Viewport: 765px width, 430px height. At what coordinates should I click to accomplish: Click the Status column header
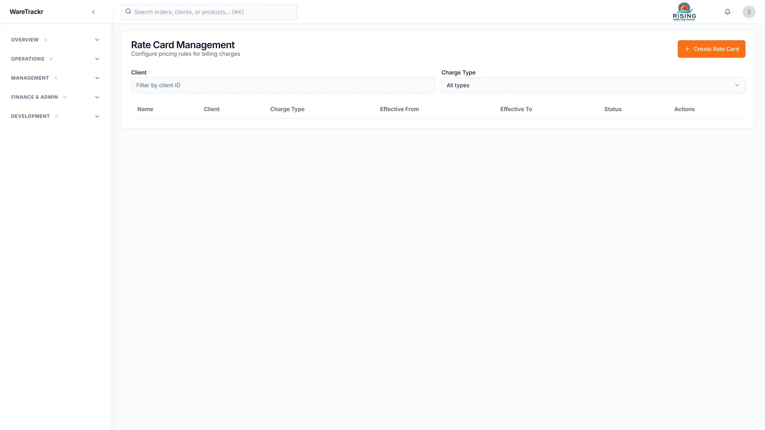click(x=612, y=109)
